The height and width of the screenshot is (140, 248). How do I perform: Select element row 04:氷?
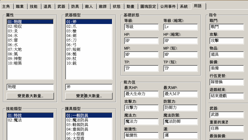click(30, 35)
